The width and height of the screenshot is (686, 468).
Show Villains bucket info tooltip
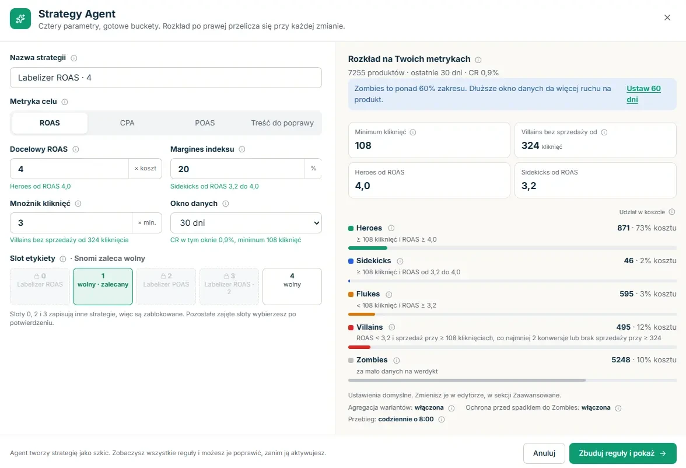[392, 327]
